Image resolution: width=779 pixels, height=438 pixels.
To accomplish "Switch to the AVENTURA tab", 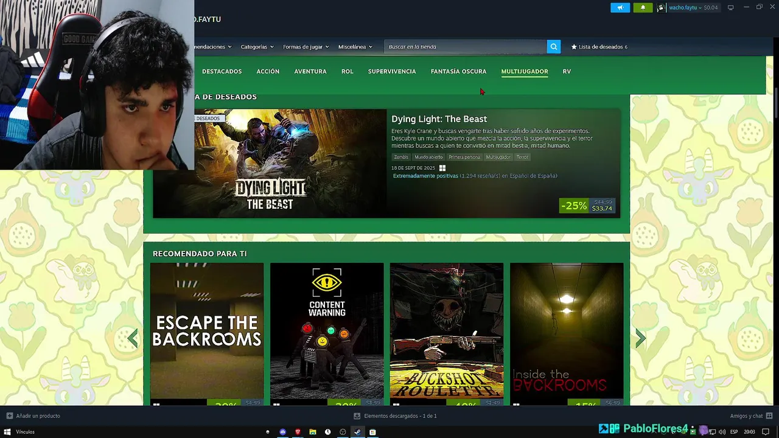I will (310, 72).
